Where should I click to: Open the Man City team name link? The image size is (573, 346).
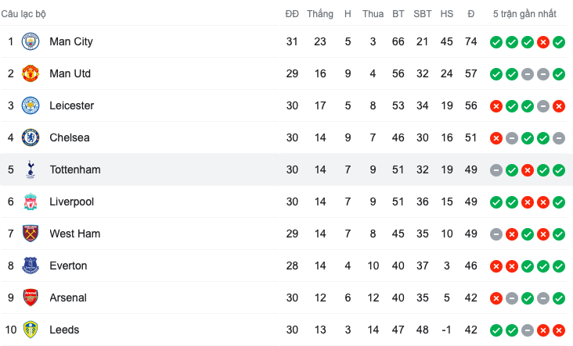(x=70, y=41)
